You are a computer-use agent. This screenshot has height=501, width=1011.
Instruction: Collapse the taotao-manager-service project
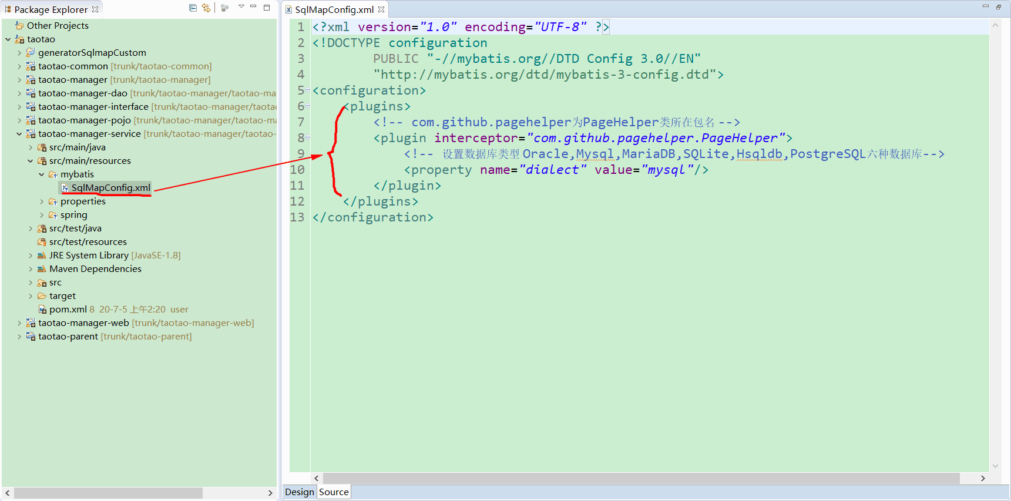(19, 134)
